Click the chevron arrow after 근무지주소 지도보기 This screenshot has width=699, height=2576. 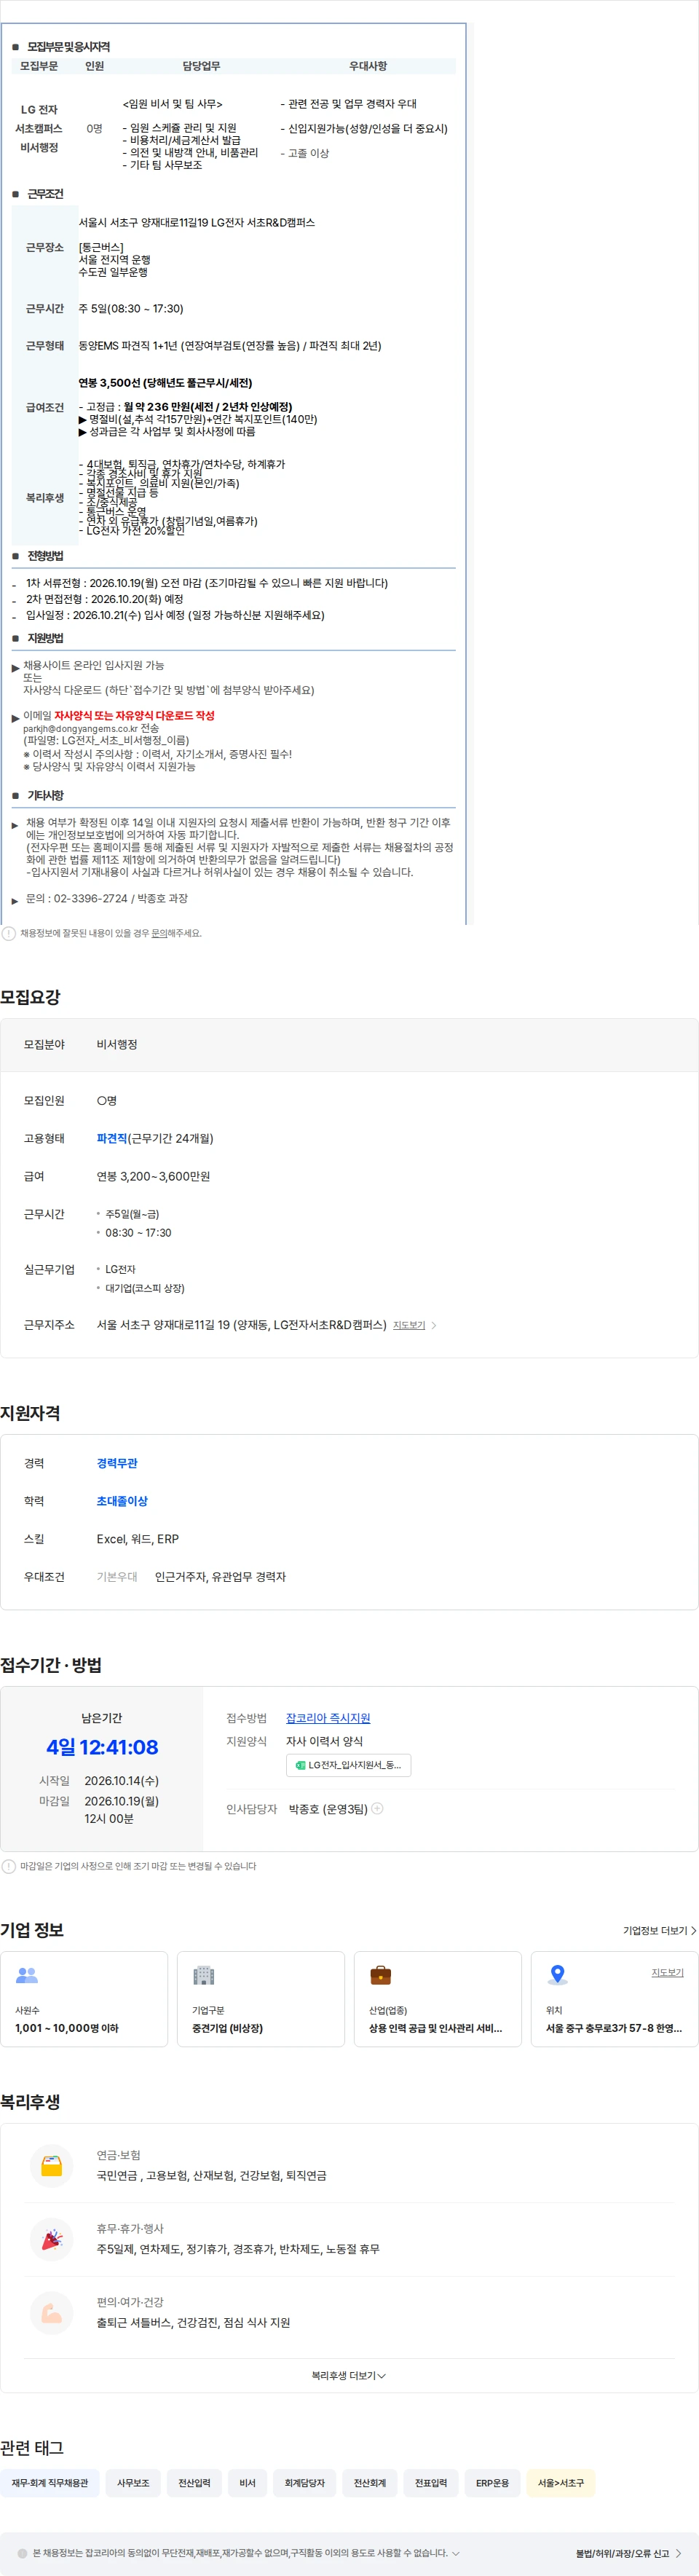(x=433, y=1325)
